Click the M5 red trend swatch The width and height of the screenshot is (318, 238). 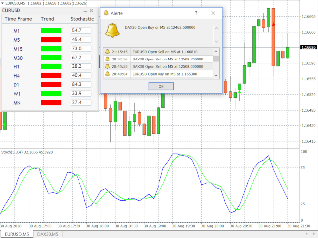(x=51, y=40)
